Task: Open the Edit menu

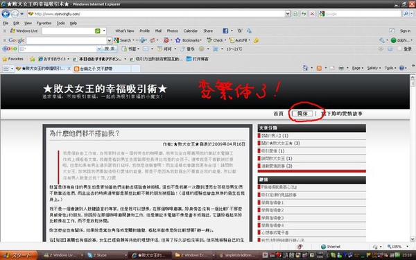Action: [16, 24]
